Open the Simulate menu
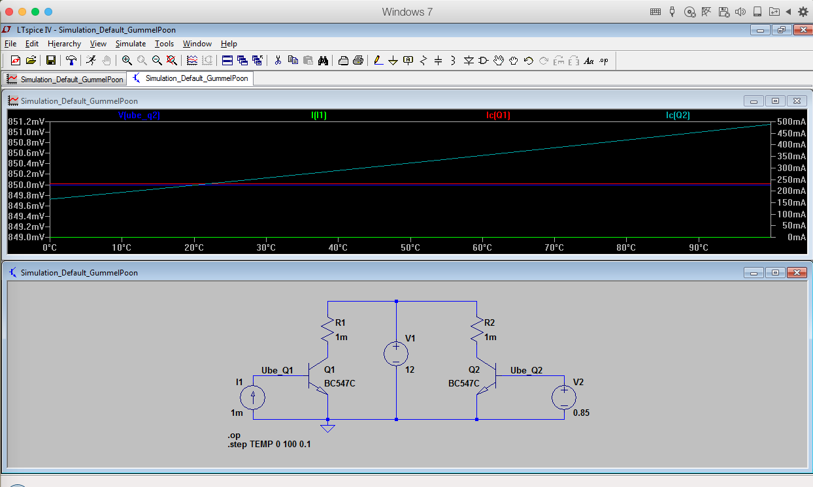 tap(131, 44)
